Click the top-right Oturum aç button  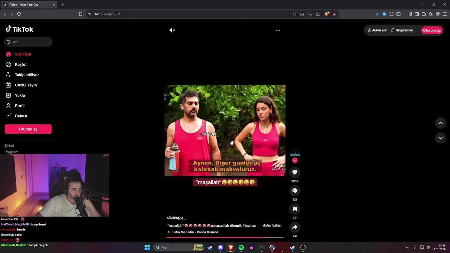click(432, 30)
